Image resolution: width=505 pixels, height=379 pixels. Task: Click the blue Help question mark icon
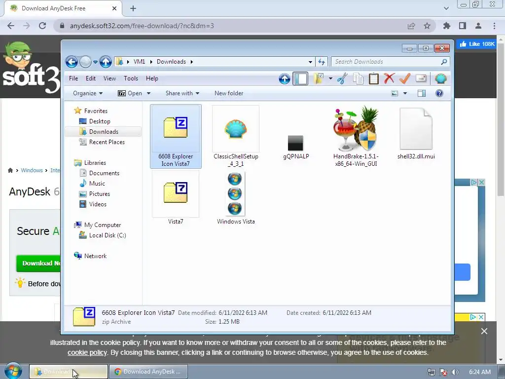[439, 93]
